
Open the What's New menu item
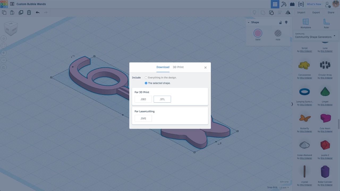314,4
